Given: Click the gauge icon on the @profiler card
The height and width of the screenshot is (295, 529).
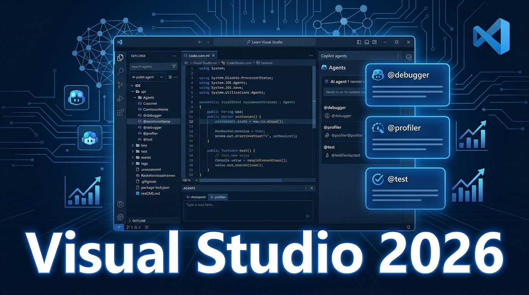Looking at the screenshot, I should coord(378,128).
